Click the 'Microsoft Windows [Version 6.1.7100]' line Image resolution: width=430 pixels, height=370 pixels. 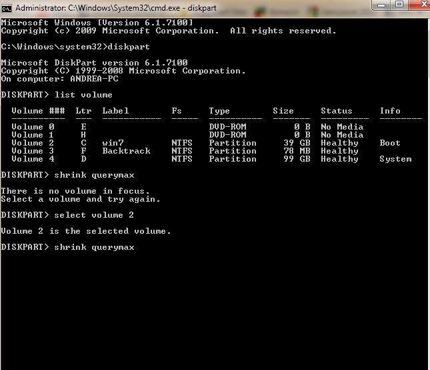tap(97, 23)
